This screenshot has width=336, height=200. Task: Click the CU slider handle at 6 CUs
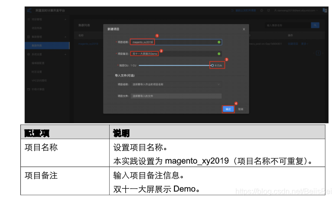pos(212,66)
